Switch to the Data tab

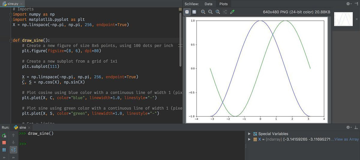208,4
